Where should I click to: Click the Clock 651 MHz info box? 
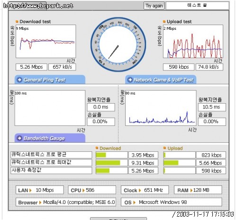coord(145,190)
